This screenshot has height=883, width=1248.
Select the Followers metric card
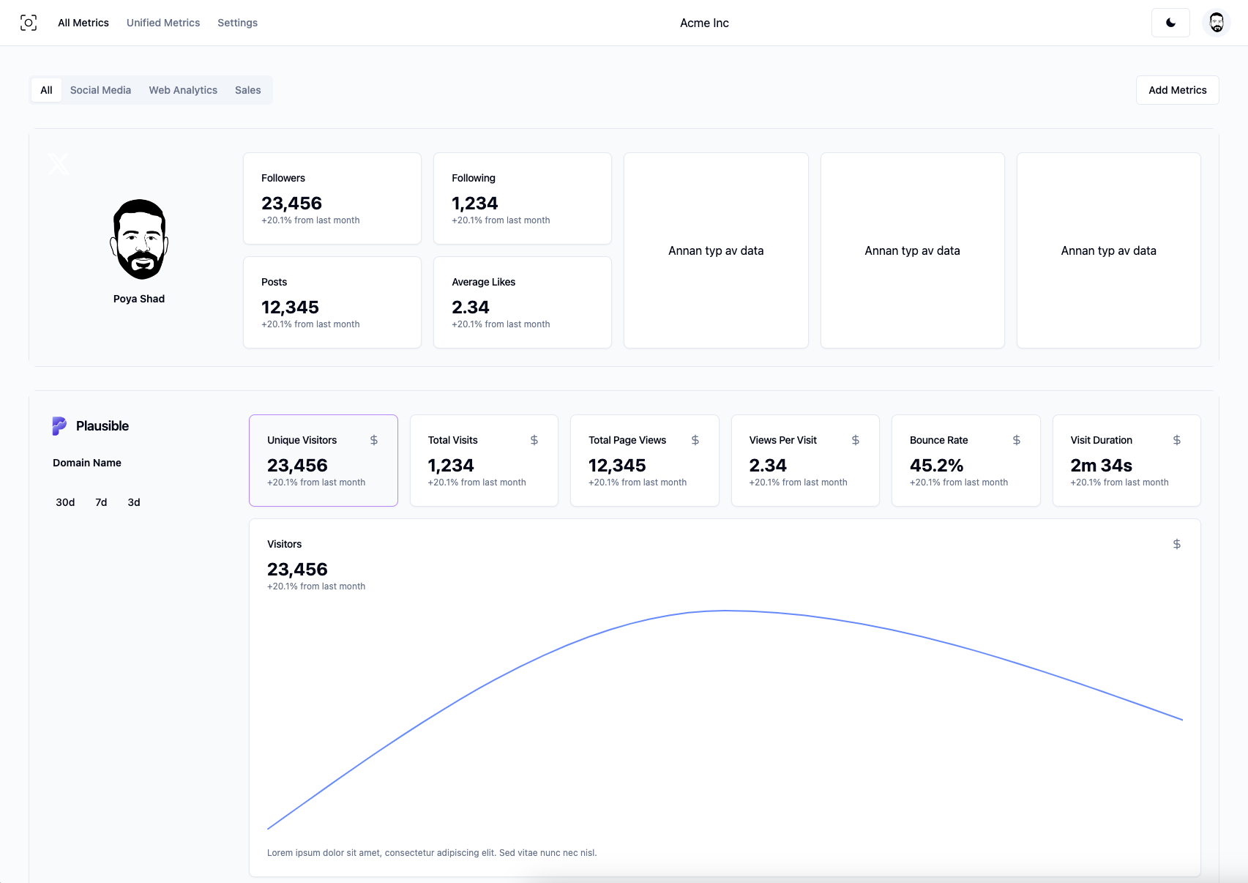click(x=332, y=198)
